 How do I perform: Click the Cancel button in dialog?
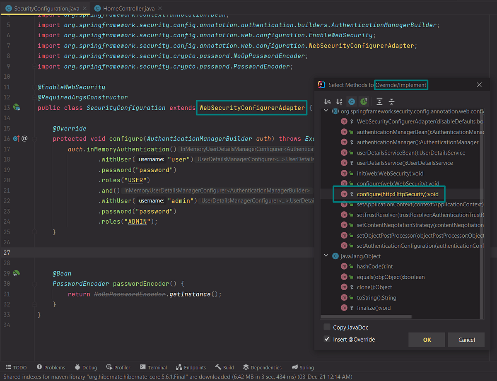tap(466, 340)
